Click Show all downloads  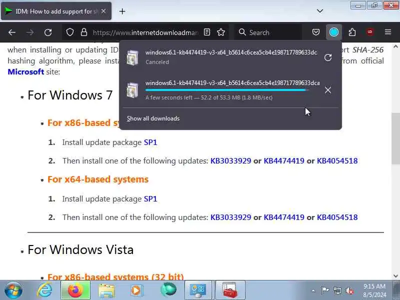pyautogui.click(x=153, y=118)
